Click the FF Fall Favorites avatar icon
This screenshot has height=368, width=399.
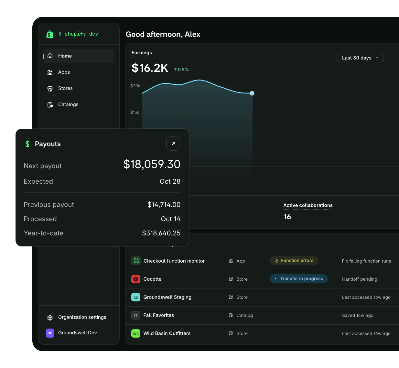click(136, 315)
